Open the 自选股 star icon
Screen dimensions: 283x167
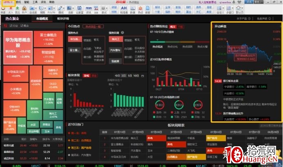32,8
